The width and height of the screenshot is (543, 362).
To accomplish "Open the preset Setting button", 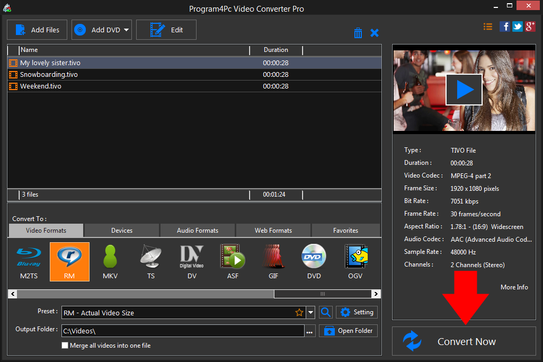I will 357,312.
